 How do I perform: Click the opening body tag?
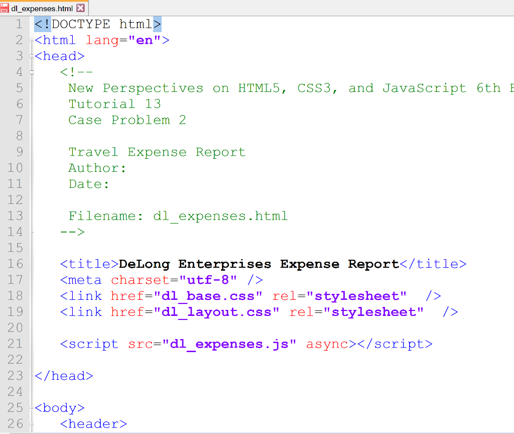click(60, 408)
